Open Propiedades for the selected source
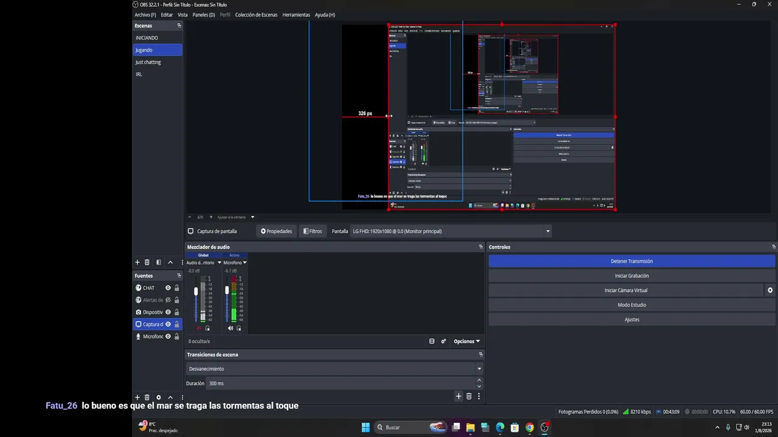The image size is (778, 437). pos(277,231)
